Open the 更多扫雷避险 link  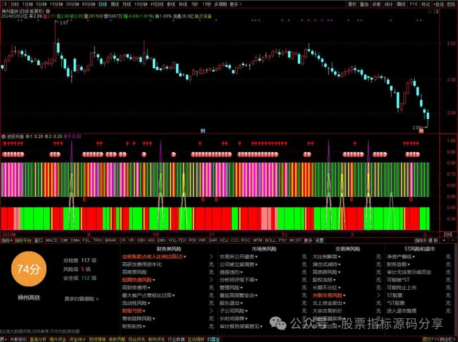point(81,299)
